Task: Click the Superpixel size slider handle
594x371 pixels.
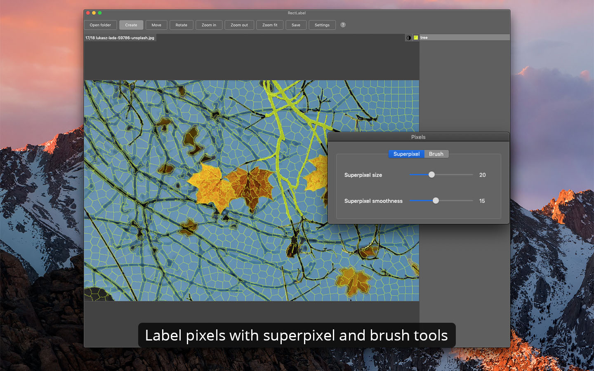Action: [x=431, y=175]
